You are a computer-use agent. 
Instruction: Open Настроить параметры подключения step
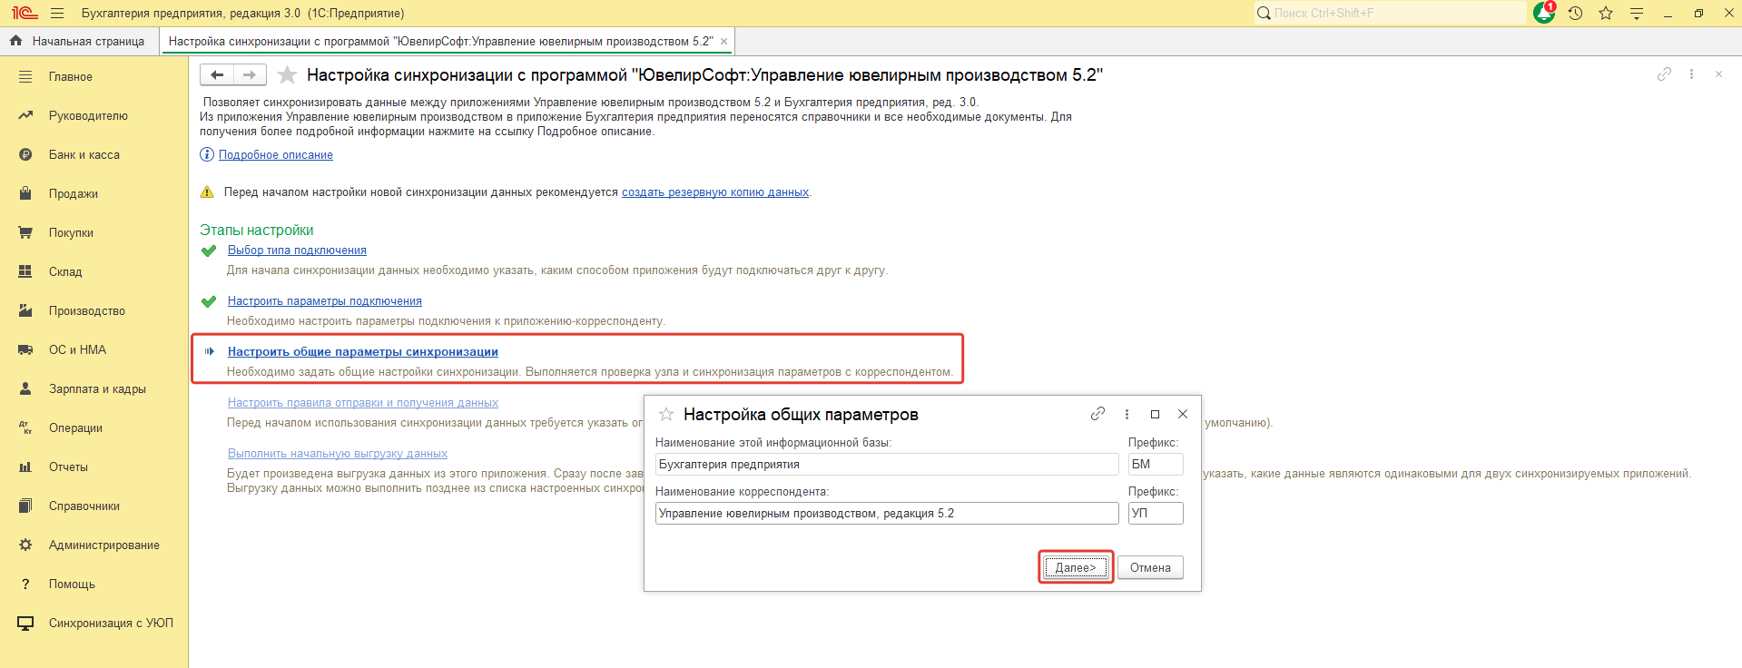pos(325,301)
